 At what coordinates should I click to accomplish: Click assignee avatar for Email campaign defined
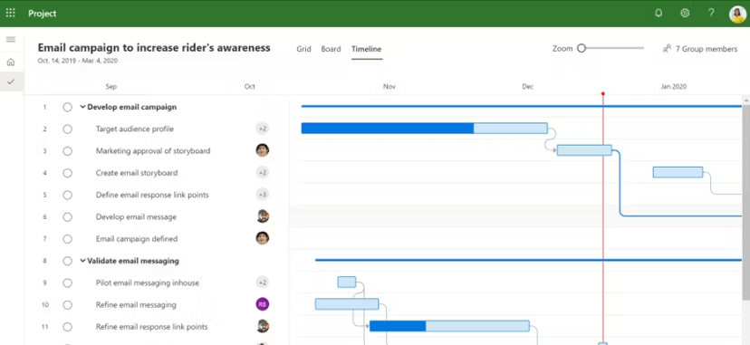pos(262,238)
